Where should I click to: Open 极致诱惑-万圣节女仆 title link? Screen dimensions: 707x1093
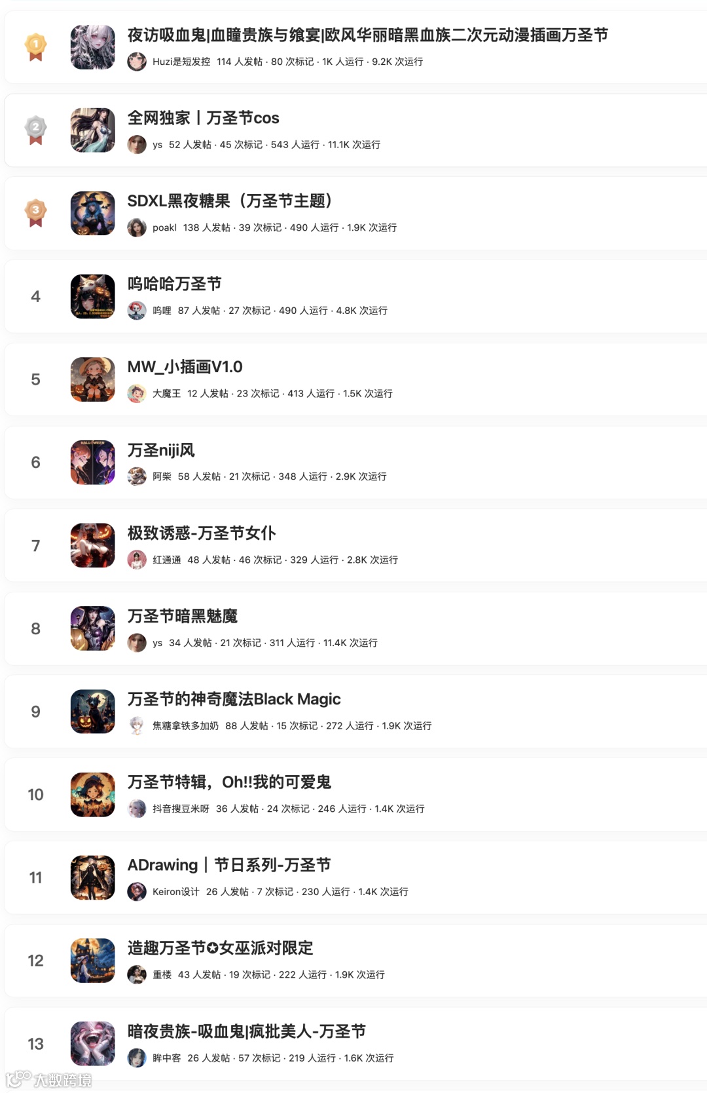click(202, 533)
